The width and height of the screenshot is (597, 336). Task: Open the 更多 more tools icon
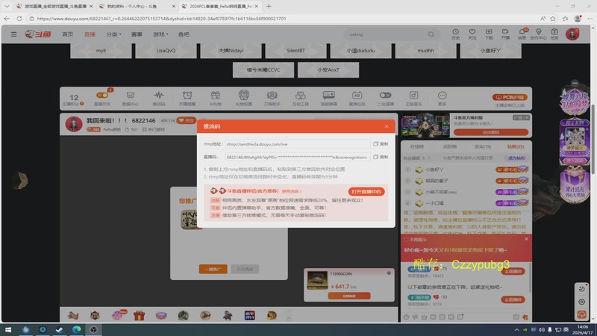[442, 99]
